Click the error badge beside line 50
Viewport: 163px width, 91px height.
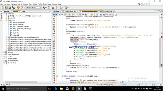coord(54,78)
